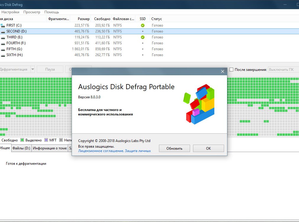Click OK in the About dialog
Image resolution: width=299 pixels, height=222 pixels.
tap(208, 148)
